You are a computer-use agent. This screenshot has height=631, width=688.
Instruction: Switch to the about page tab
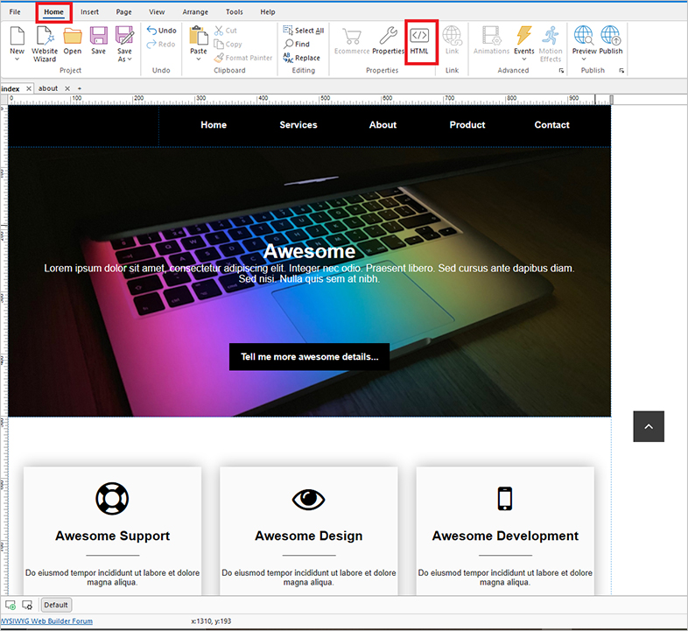48,88
